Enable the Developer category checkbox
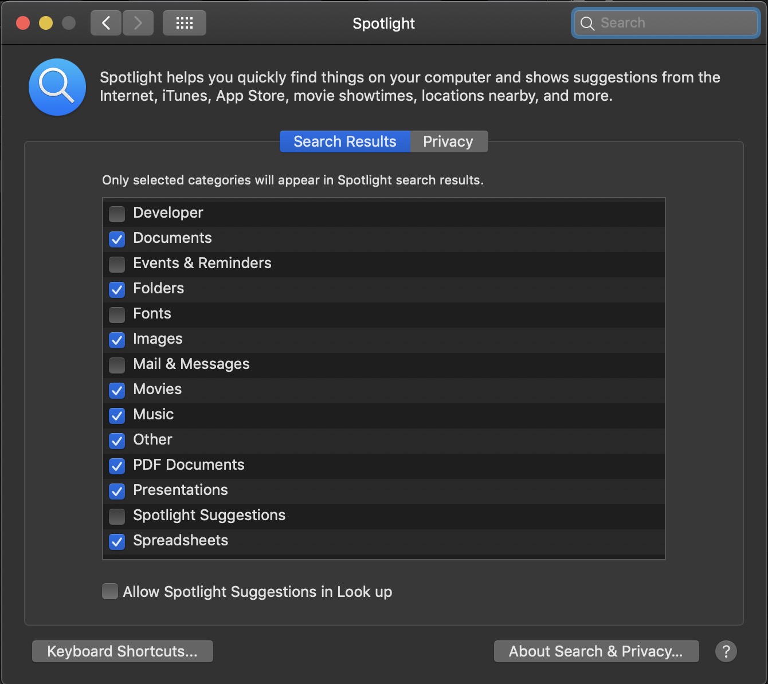Screen dimensions: 768x684 117,214
